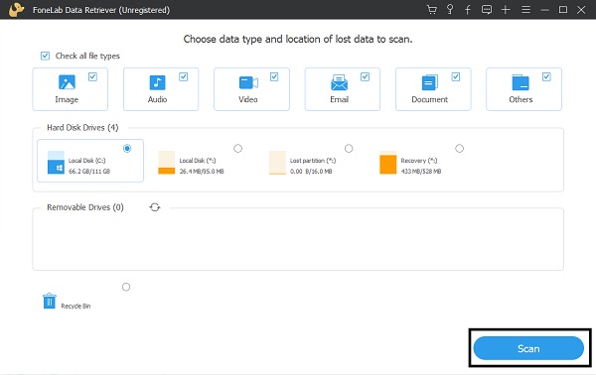Image resolution: width=596 pixels, height=375 pixels.
Task: Select the Recovery (*:) drive radio button
Action: [460, 149]
